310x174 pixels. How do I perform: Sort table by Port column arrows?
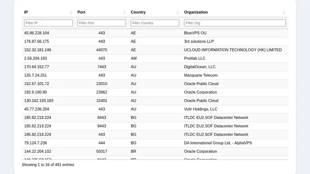(x=124, y=13)
